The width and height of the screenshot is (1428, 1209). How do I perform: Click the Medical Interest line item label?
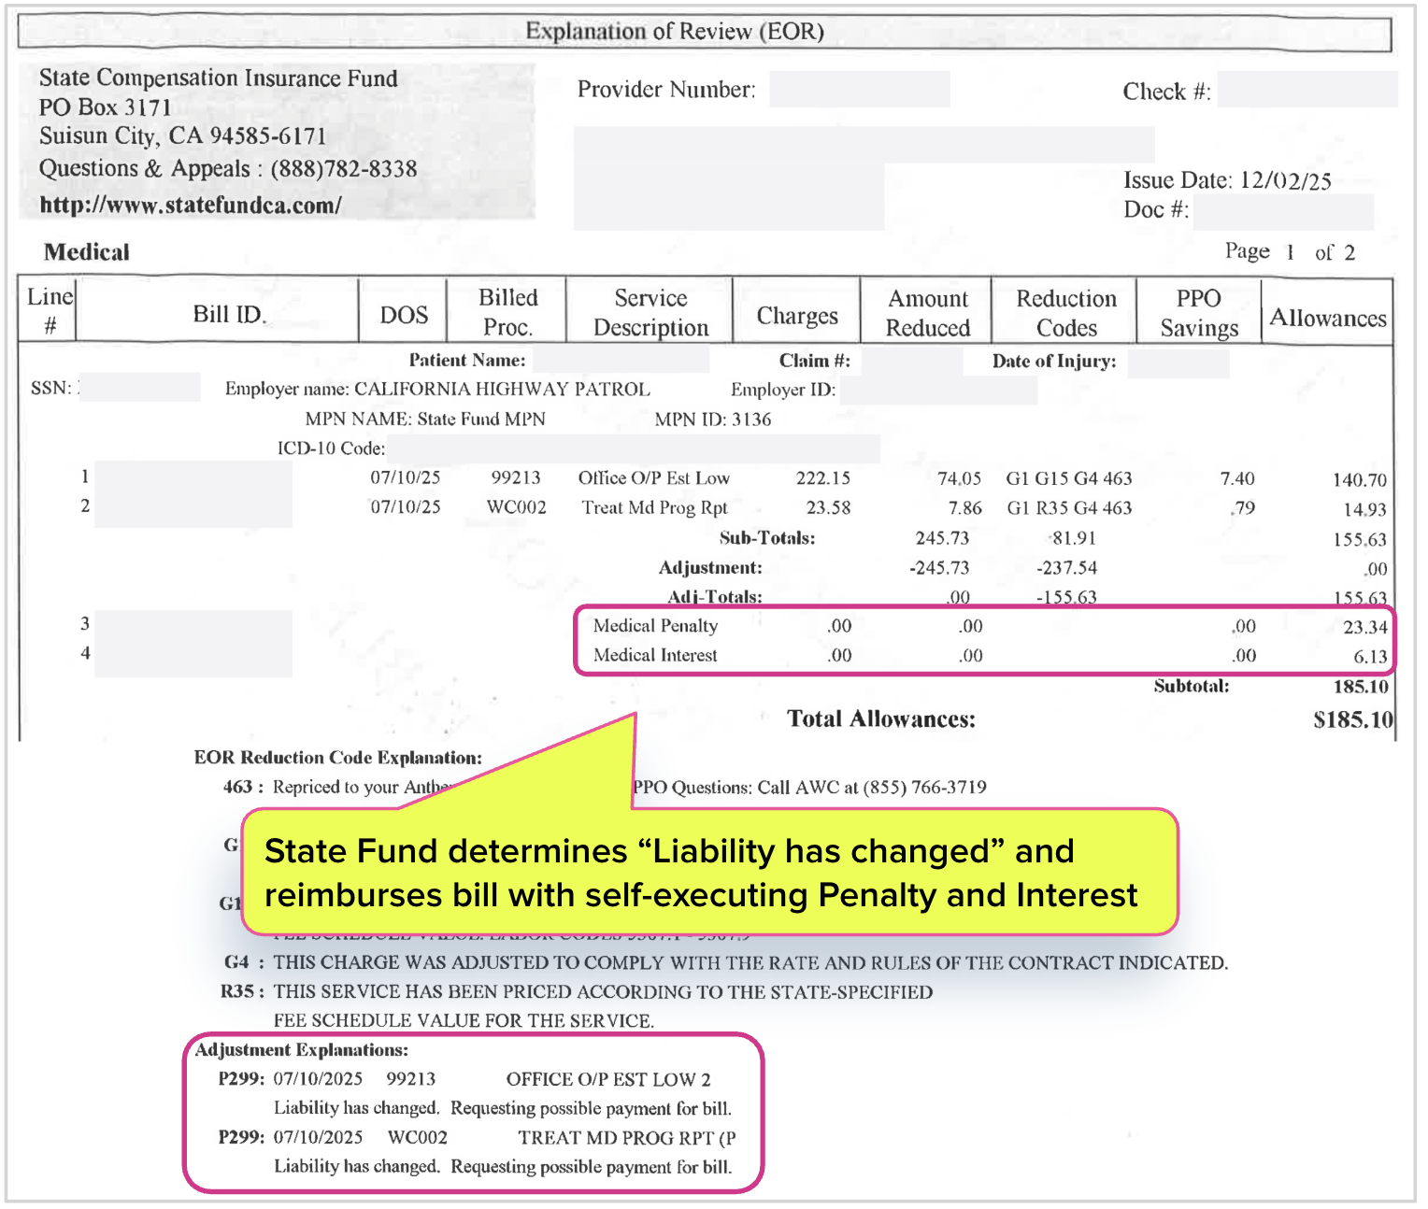pyautogui.click(x=655, y=656)
